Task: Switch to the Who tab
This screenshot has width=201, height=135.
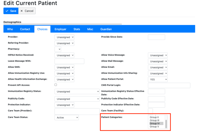Action: [x=10, y=29]
